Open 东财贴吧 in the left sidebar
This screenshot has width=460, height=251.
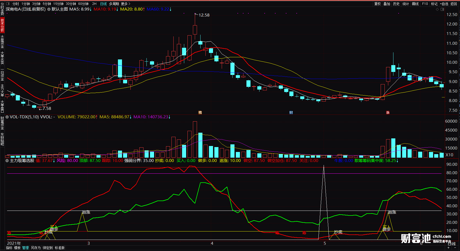pos(2,139)
